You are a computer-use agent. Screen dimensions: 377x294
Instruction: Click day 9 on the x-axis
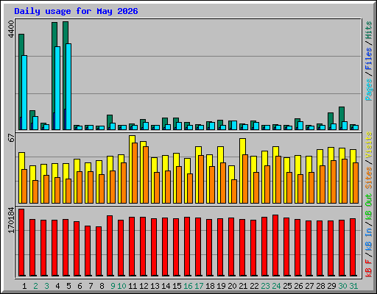[113, 286]
